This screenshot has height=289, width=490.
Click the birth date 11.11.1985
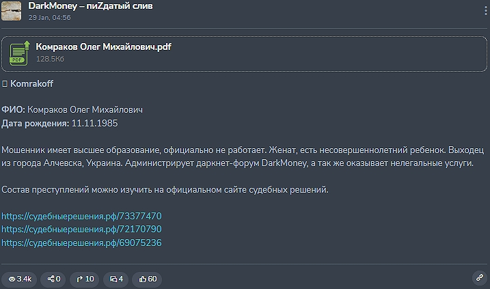(x=95, y=123)
